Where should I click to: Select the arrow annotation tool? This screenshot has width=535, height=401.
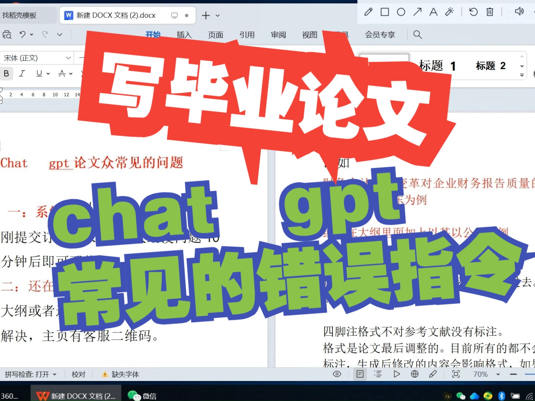point(417,12)
